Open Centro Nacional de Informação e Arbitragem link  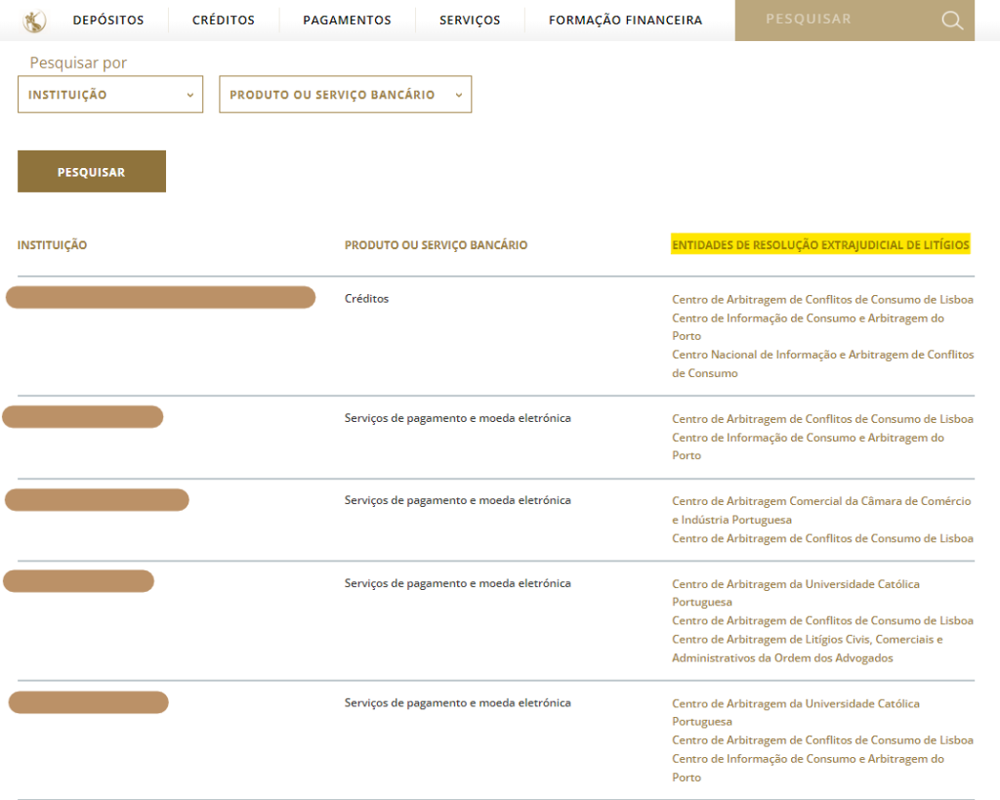822,363
